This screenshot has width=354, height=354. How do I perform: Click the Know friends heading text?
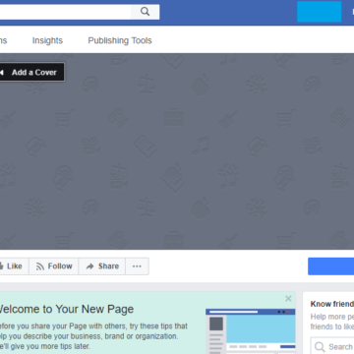pyautogui.click(x=332, y=304)
